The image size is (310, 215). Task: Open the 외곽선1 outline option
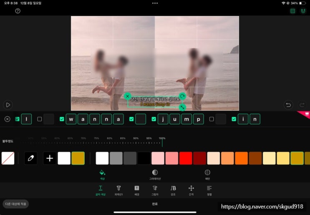coord(118,190)
